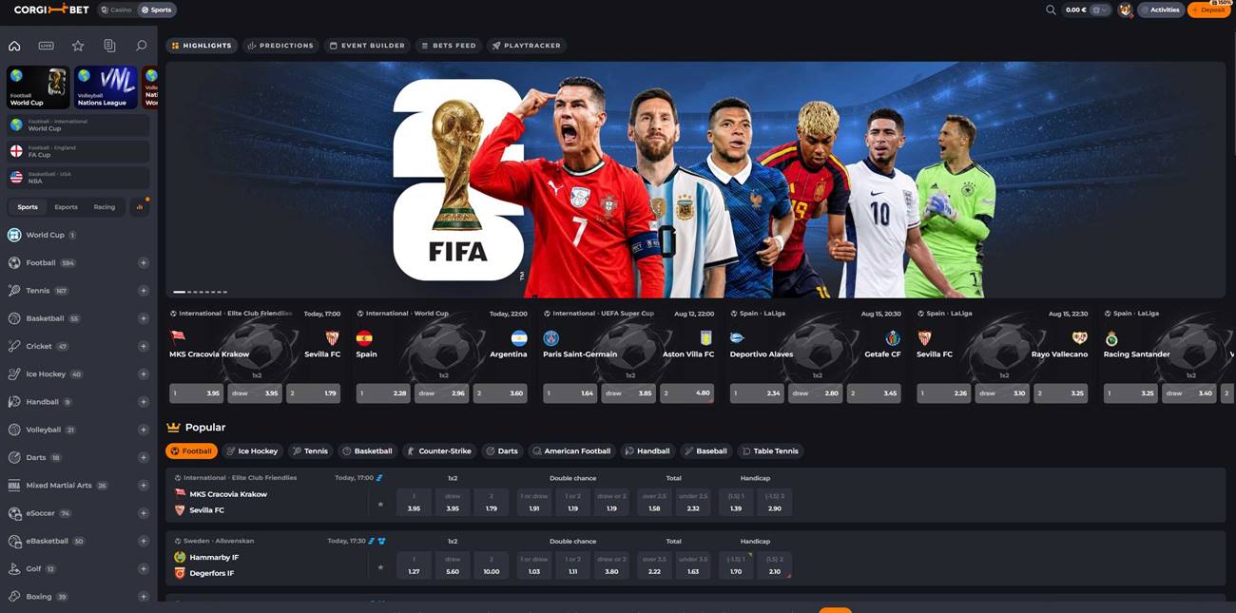1236x613 pixels.
Task: Click the banner carousel slide indicator dots
Action: [200, 292]
